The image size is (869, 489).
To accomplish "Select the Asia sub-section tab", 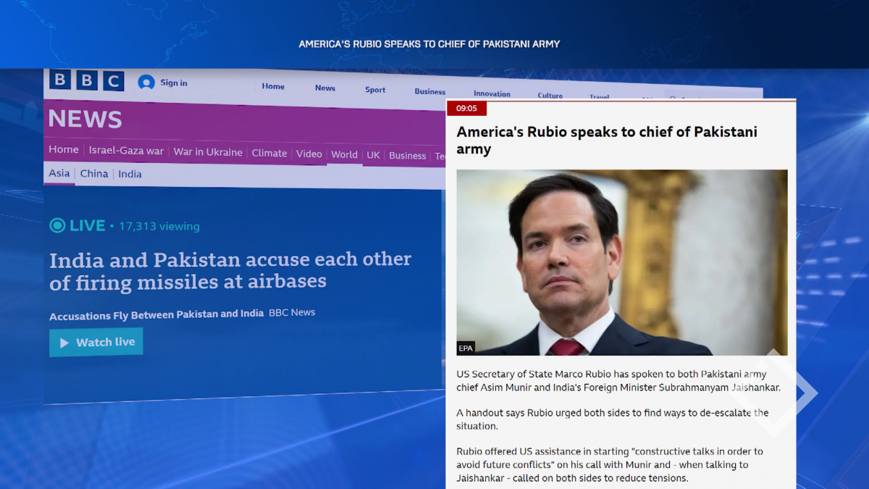I will [x=59, y=173].
